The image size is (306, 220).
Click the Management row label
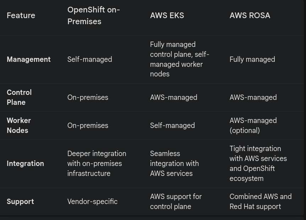point(29,59)
